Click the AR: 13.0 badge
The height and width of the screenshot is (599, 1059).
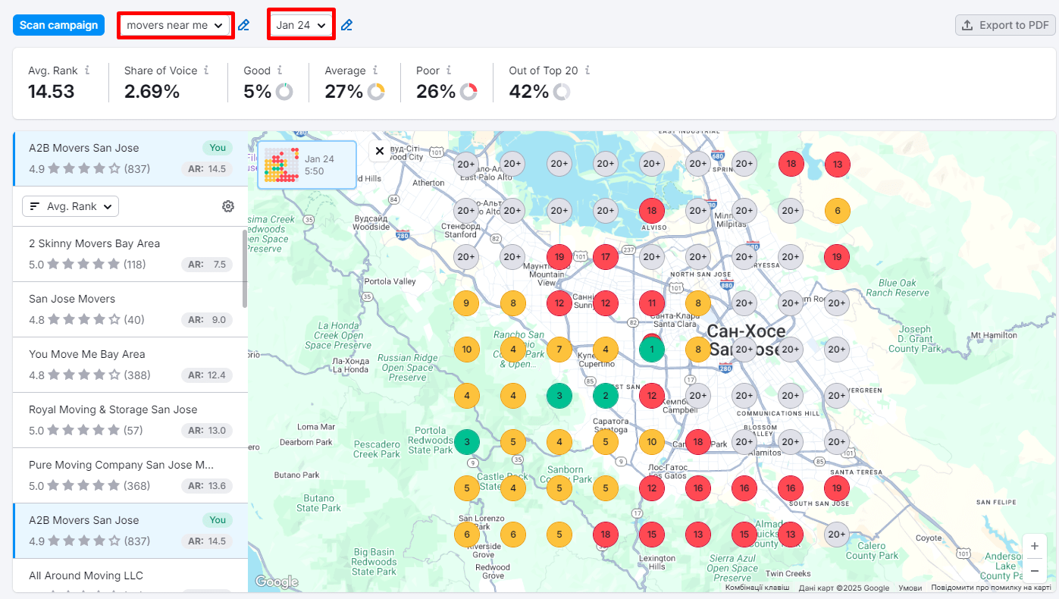pyautogui.click(x=206, y=431)
